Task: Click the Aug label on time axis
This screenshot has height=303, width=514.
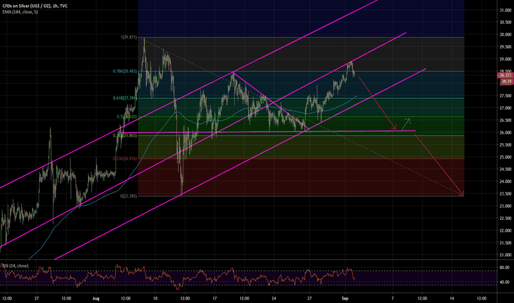Action: coord(96,299)
